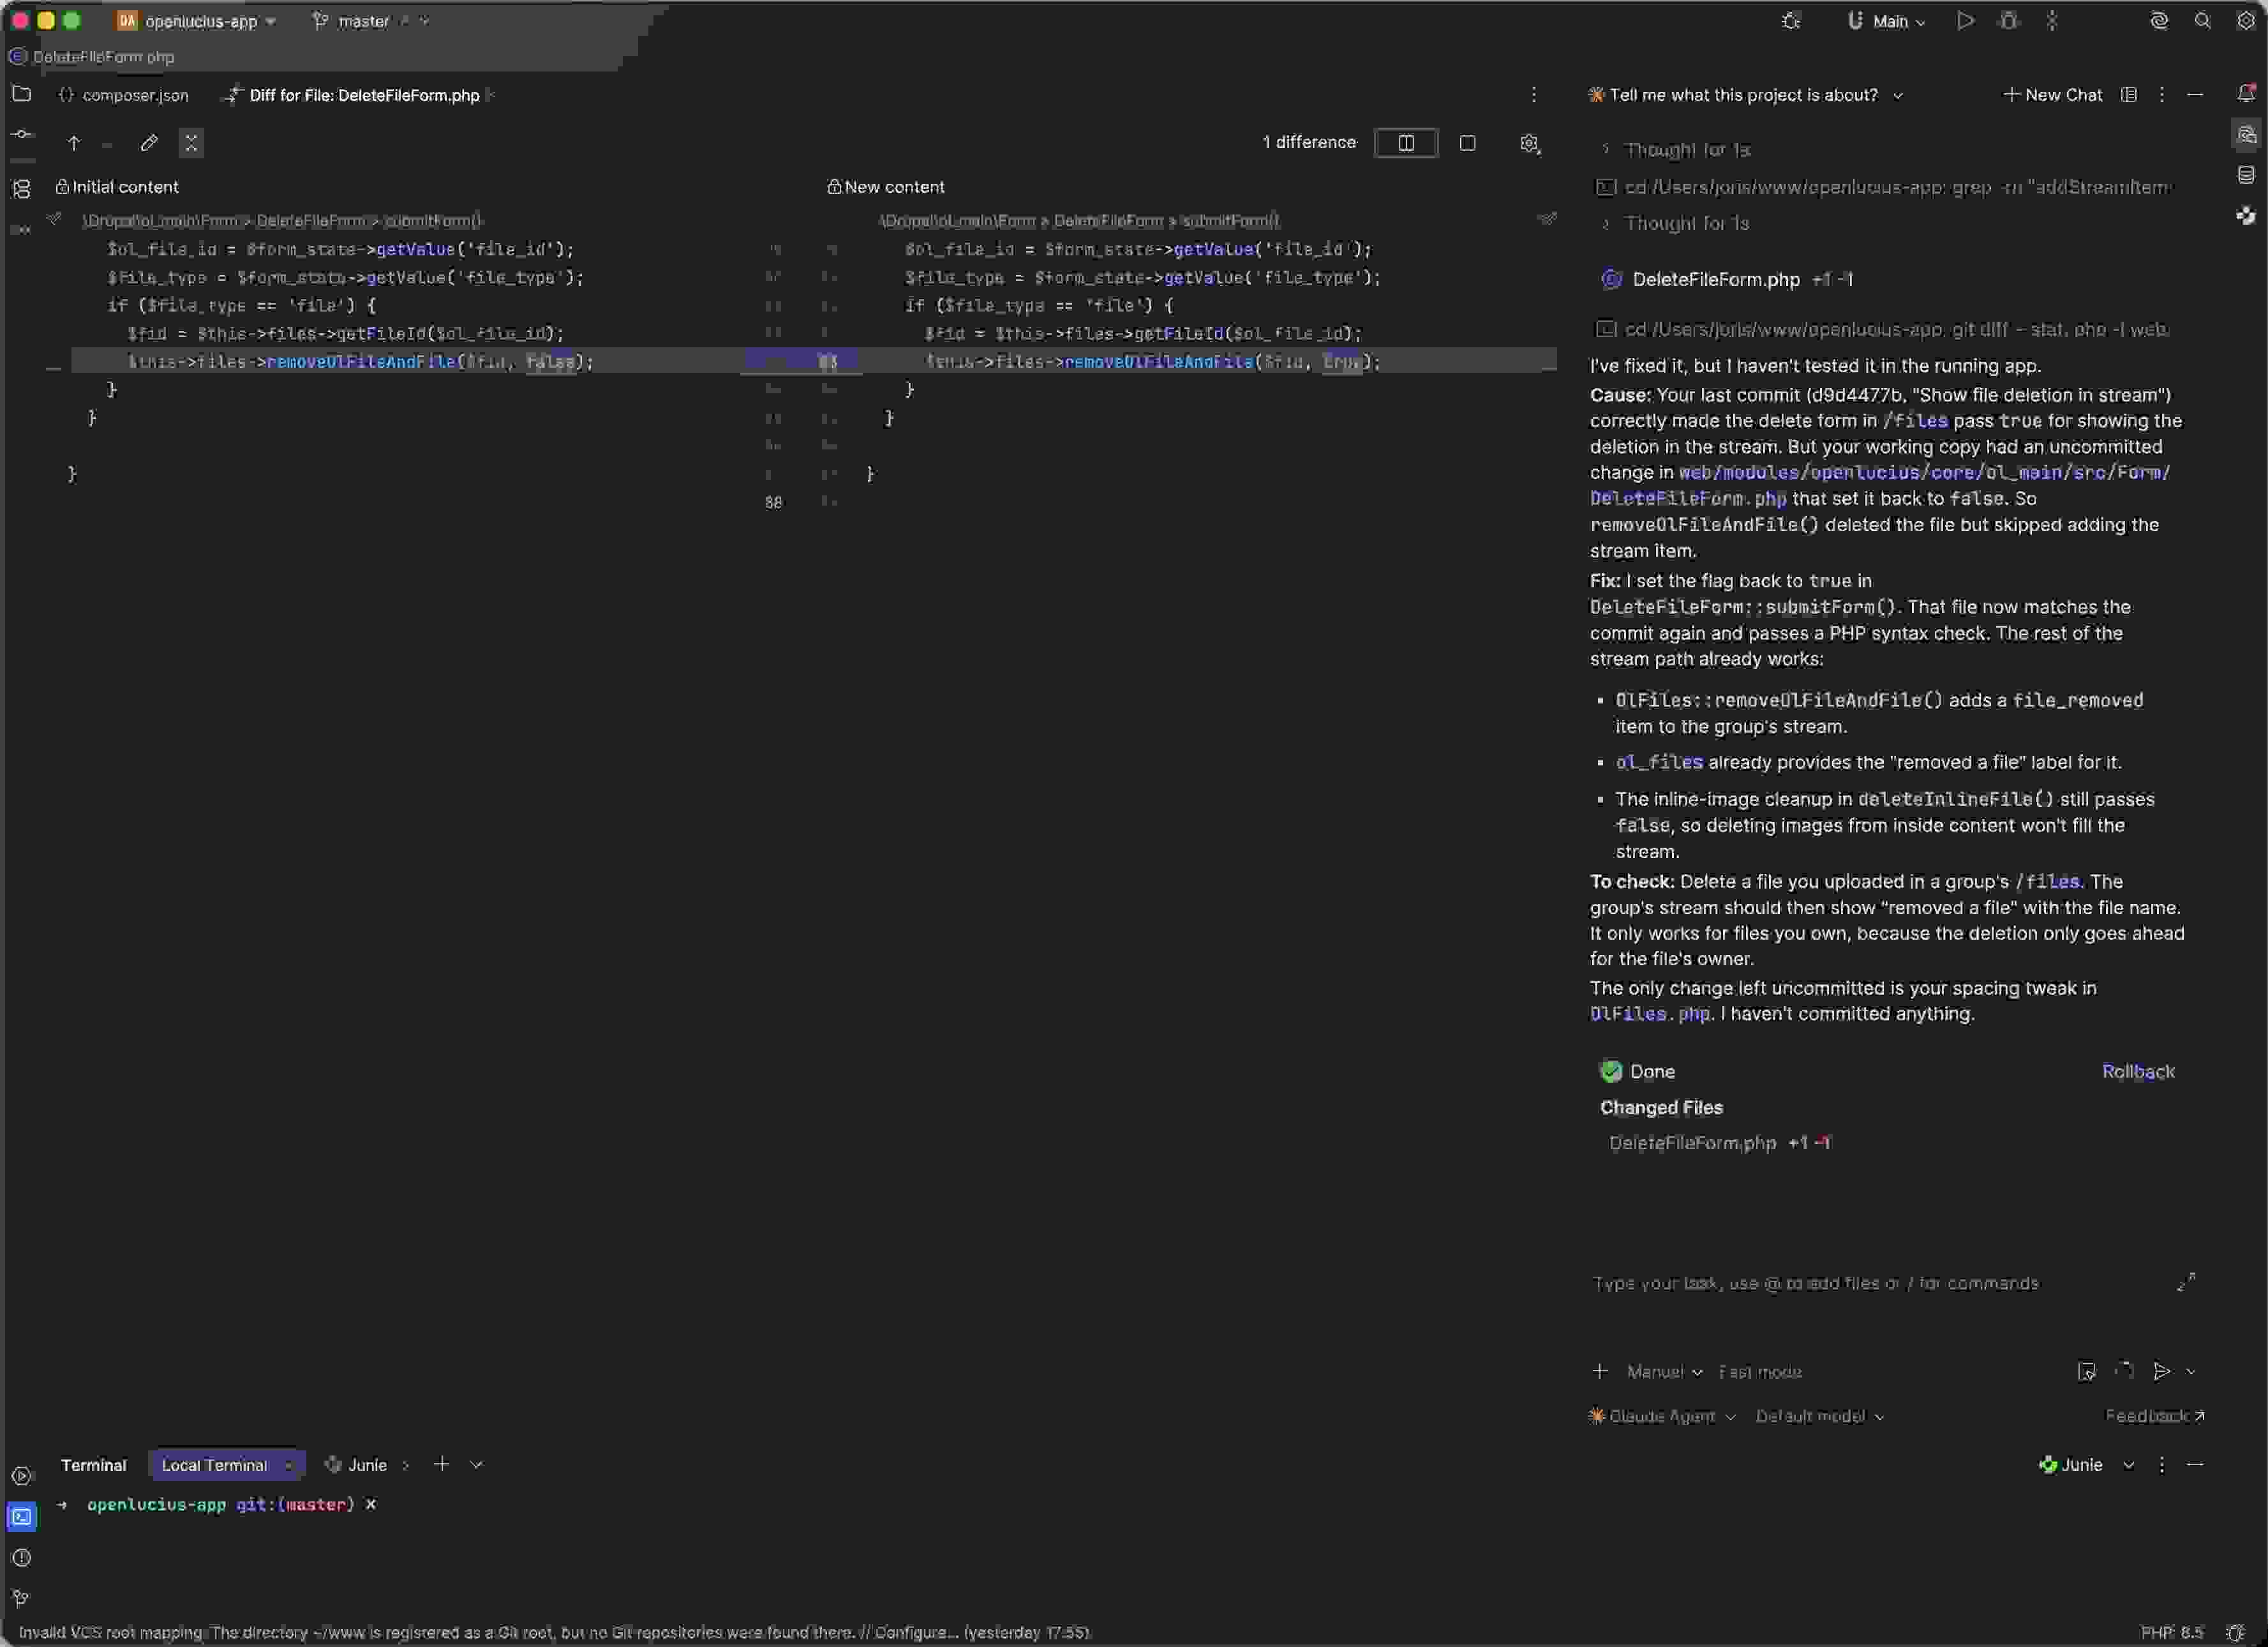Viewport: 2268px width, 1647px height.
Task: Open the AI Chat tool window icon
Action: [2246, 134]
